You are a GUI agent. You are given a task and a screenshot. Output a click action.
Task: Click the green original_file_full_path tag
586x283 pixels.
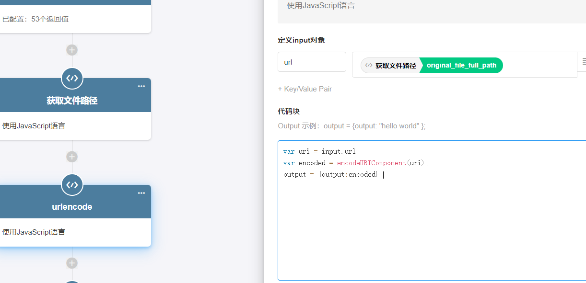tap(461, 66)
